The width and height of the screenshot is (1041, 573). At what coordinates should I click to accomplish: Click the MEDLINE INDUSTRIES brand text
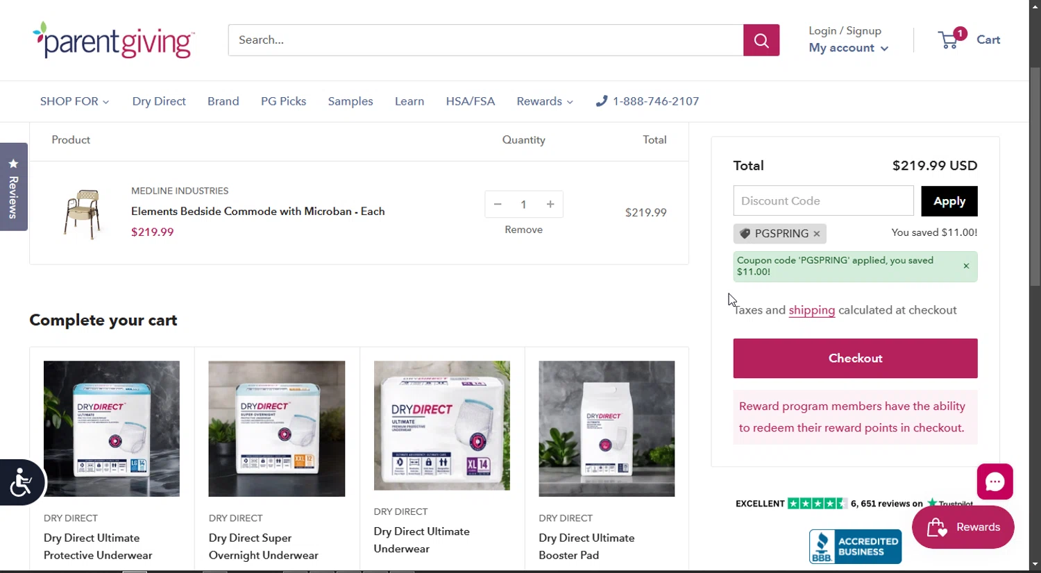tap(180, 191)
